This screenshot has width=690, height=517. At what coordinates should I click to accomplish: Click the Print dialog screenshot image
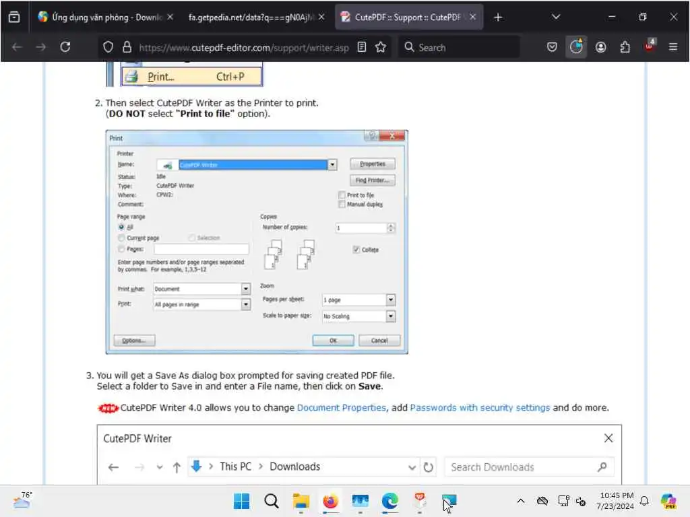click(x=257, y=242)
